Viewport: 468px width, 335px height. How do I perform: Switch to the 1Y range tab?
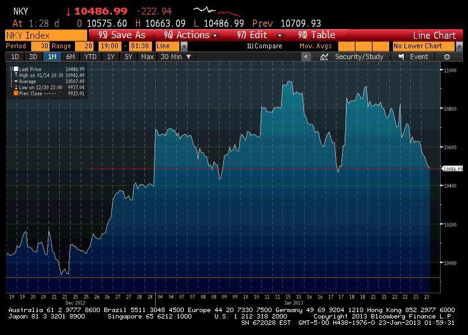coord(111,57)
